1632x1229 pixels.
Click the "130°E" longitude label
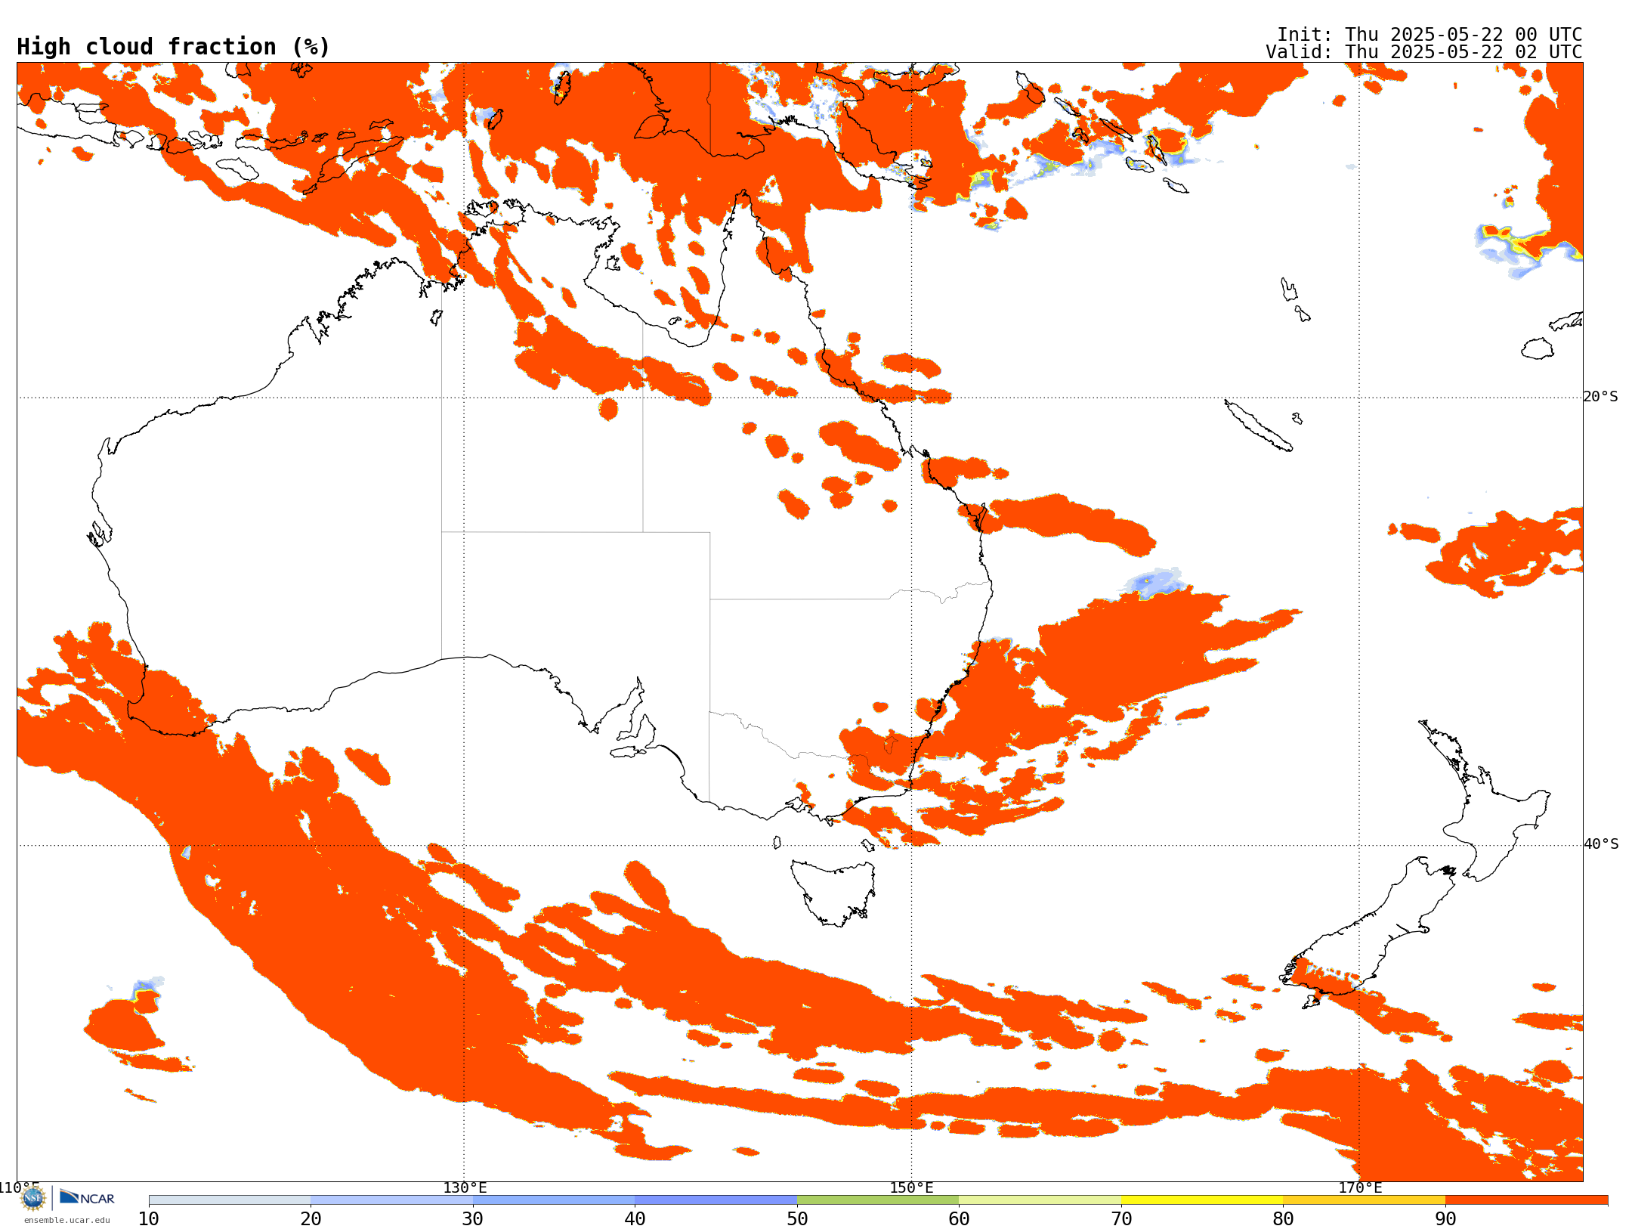465,1188
